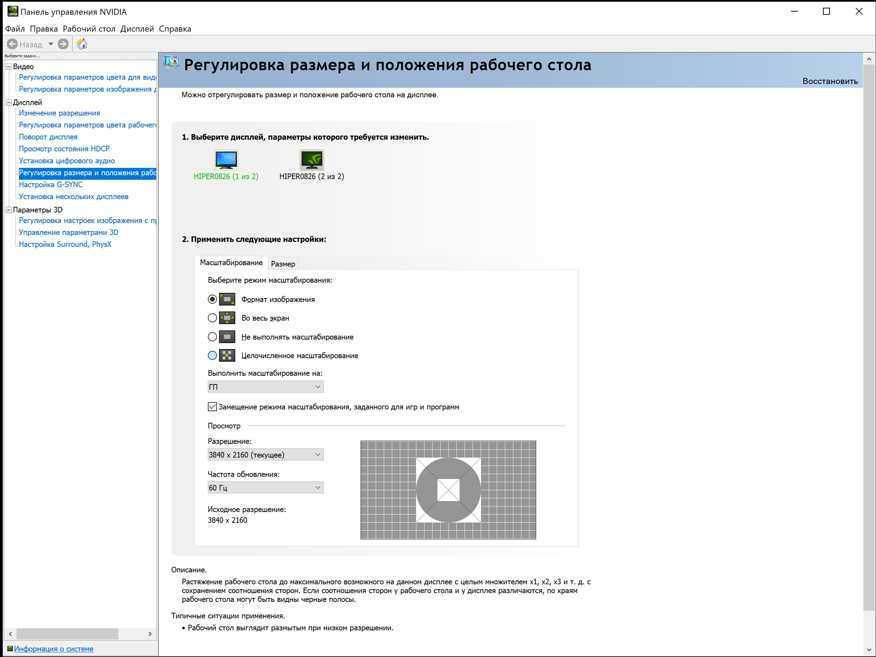Image resolution: width=876 pixels, height=657 pixels.
Task: Open 'Регулировка параметров изображения' video page
Action: [x=87, y=89]
